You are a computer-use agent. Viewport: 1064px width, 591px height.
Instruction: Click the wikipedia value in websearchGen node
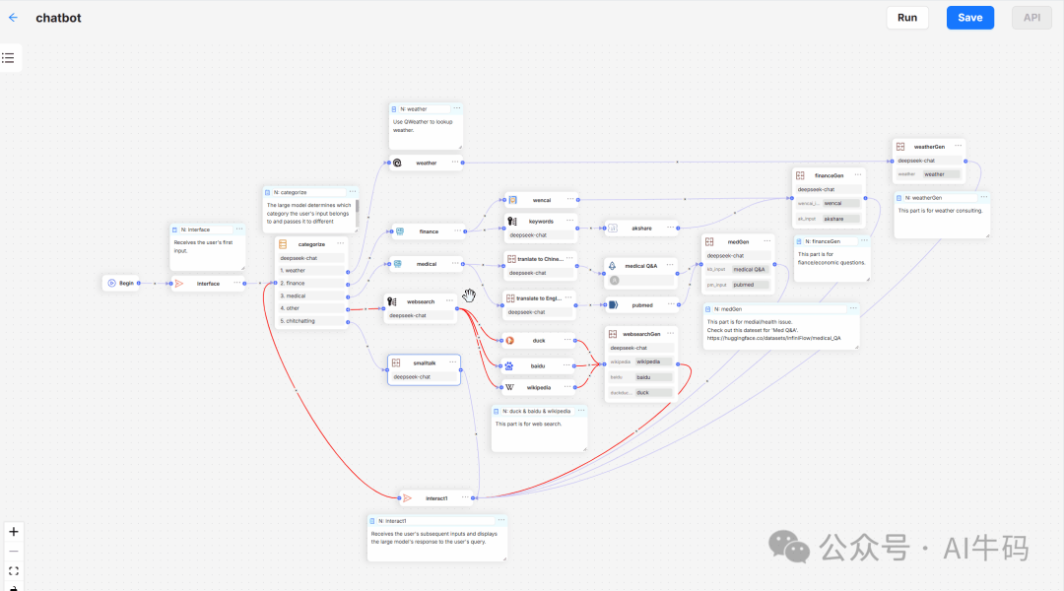click(x=653, y=361)
